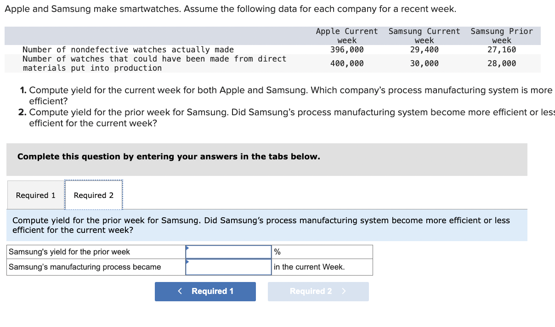The image size is (555, 327).
Task: Select the Required 2 tab
Action: tap(93, 195)
